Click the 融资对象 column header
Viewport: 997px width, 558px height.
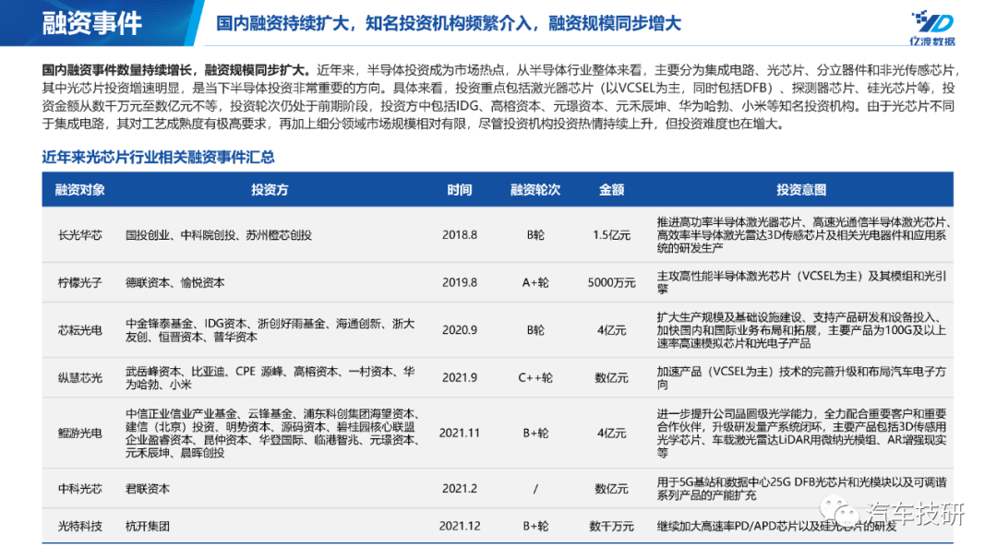pyautogui.click(x=80, y=189)
